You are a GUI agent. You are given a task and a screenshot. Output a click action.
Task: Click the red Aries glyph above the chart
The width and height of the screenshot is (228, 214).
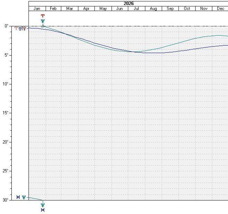[x=43, y=16]
